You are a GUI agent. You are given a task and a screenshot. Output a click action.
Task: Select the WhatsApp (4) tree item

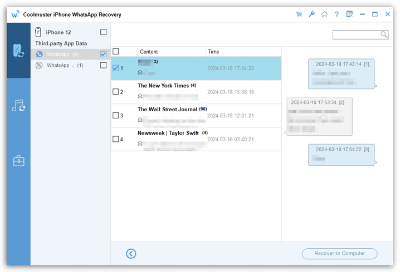(x=71, y=55)
